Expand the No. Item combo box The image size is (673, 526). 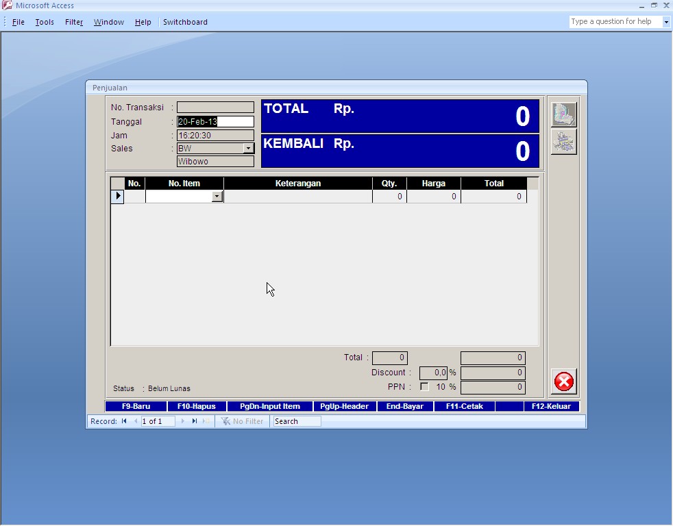[217, 197]
